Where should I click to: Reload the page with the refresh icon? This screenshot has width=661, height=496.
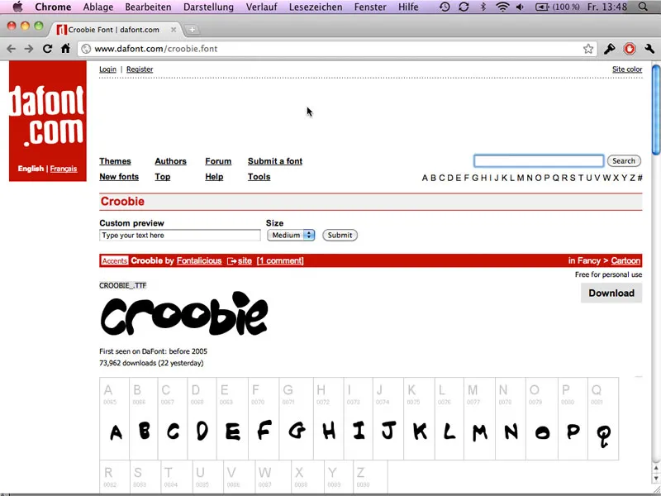47,49
